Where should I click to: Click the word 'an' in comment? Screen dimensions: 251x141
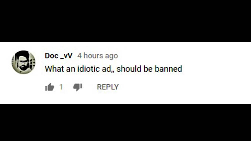click(x=71, y=69)
